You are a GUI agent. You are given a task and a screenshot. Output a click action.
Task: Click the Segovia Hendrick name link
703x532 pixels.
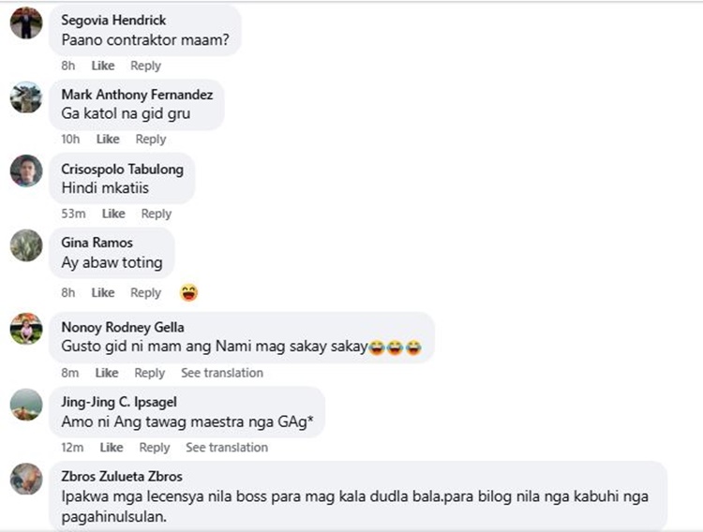tap(113, 21)
